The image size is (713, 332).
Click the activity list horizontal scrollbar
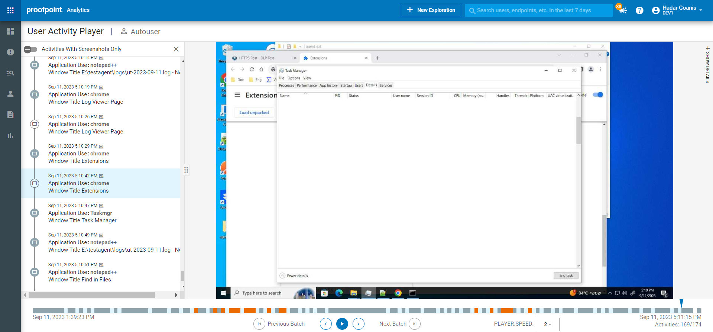pyautogui.click(x=92, y=295)
